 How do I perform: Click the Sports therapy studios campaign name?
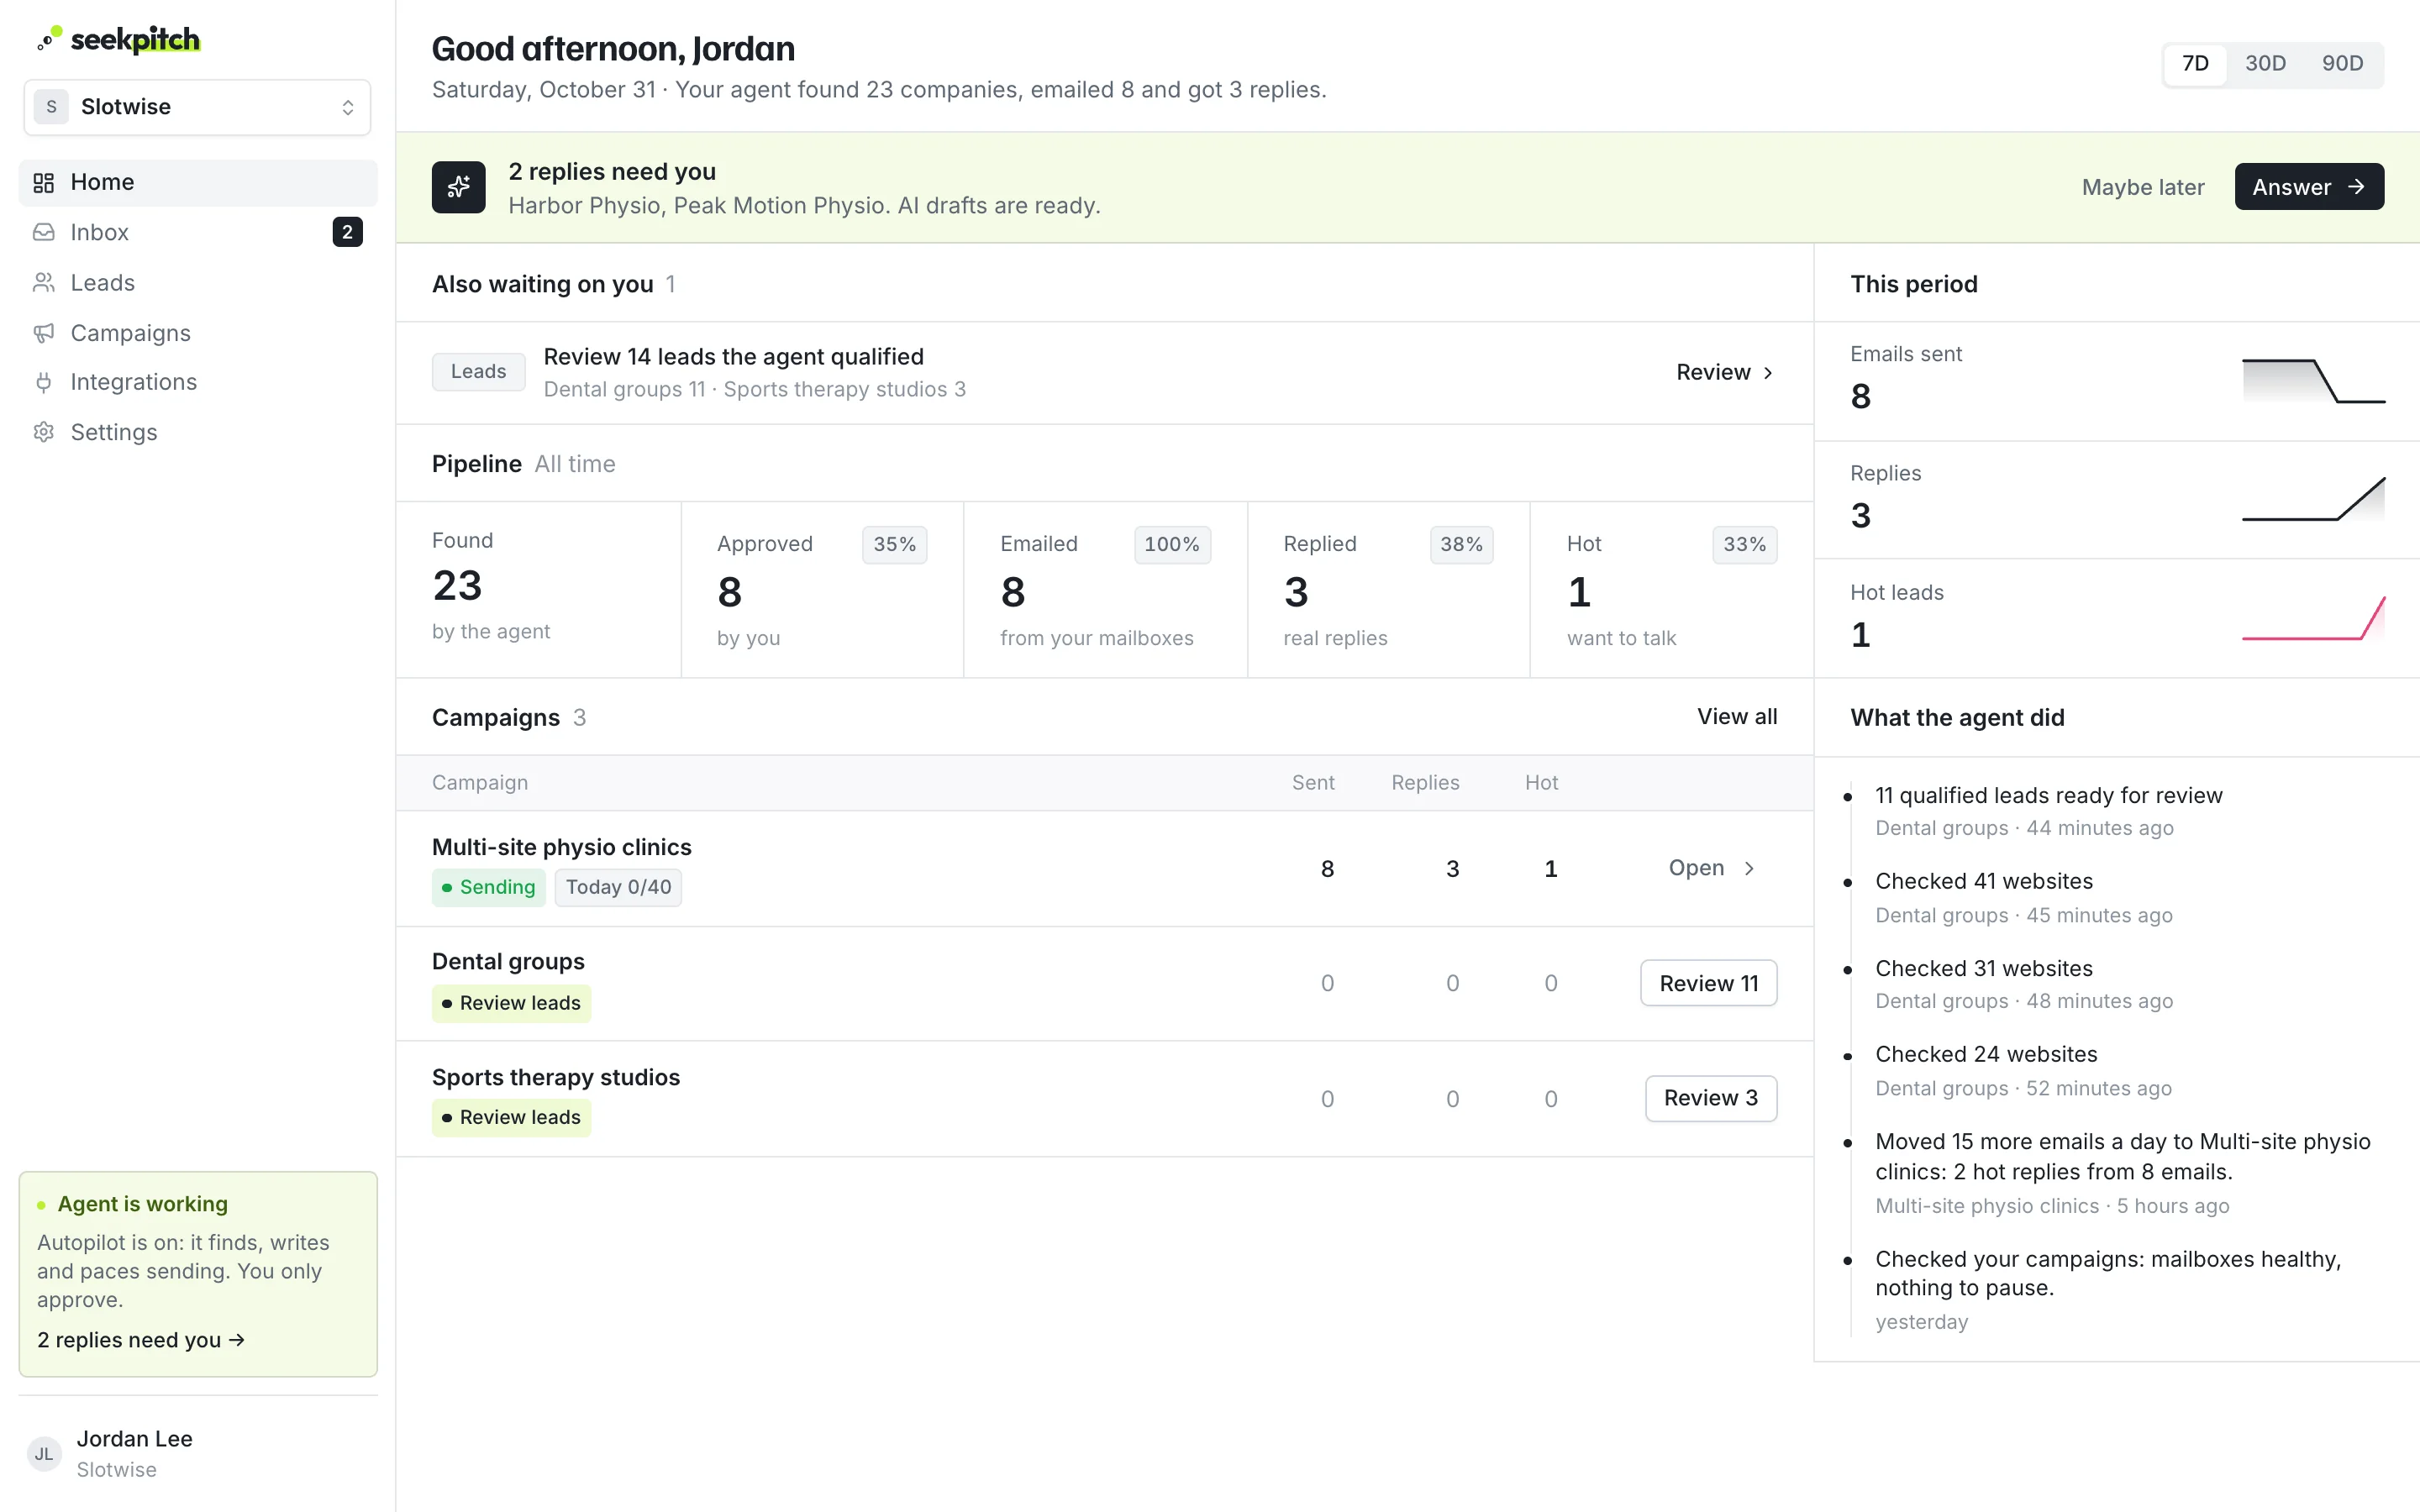pyautogui.click(x=556, y=1077)
